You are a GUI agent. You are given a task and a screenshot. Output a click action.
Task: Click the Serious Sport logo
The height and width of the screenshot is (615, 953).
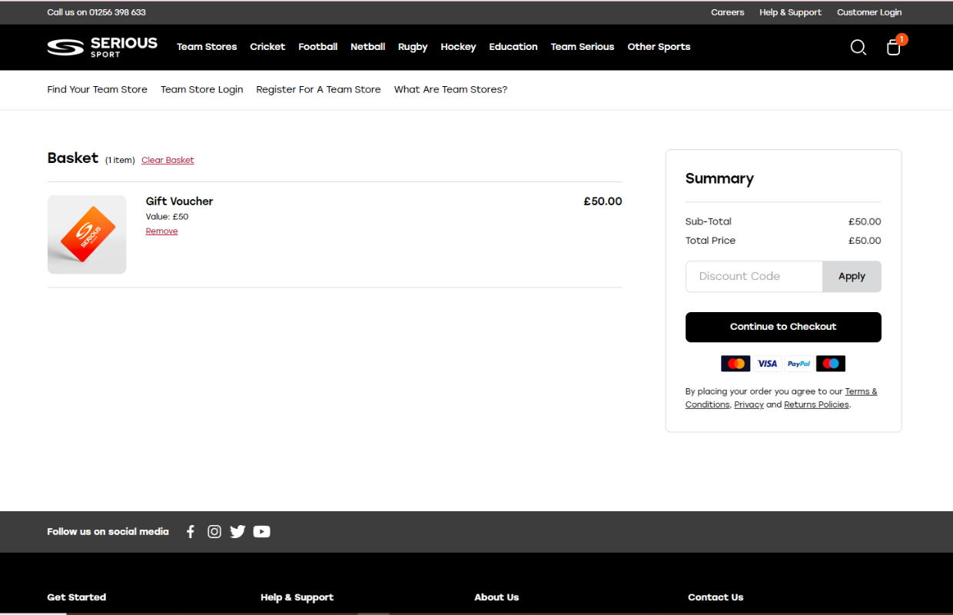[102, 47]
